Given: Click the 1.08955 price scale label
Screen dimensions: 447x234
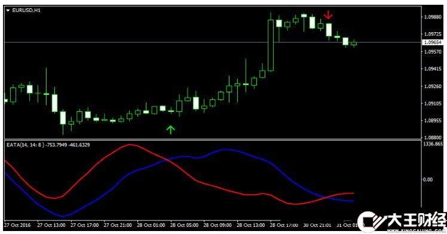Looking at the screenshot, I should (x=433, y=121).
